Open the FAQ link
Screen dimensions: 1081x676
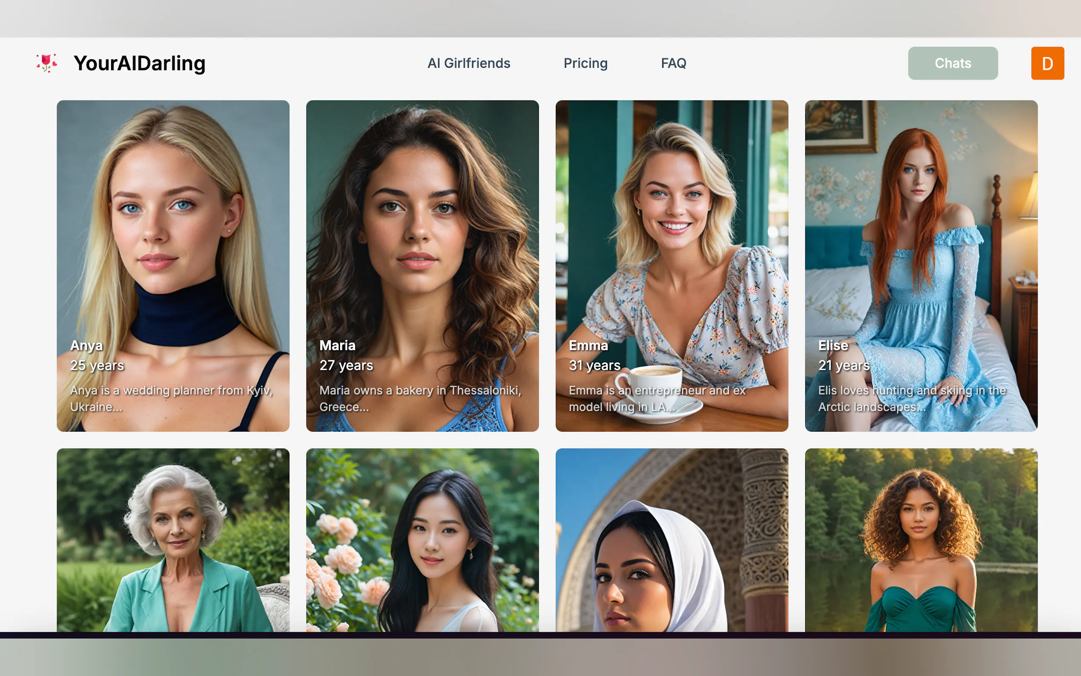click(x=673, y=63)
